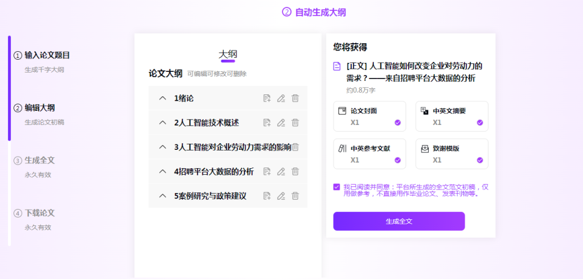The height and width of the screenshot is (279, 583).
Task: Collapse the 1绪论 section chevron
Action: (162, 99)
